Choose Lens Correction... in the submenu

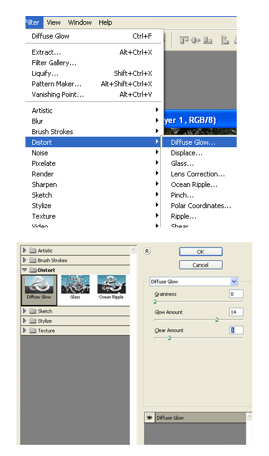point(199,174)
